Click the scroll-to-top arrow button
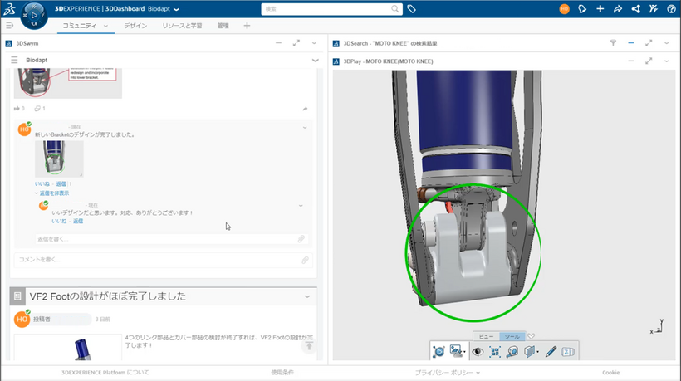The height and width of the screenshot is (381, 681). pos(309,346)
